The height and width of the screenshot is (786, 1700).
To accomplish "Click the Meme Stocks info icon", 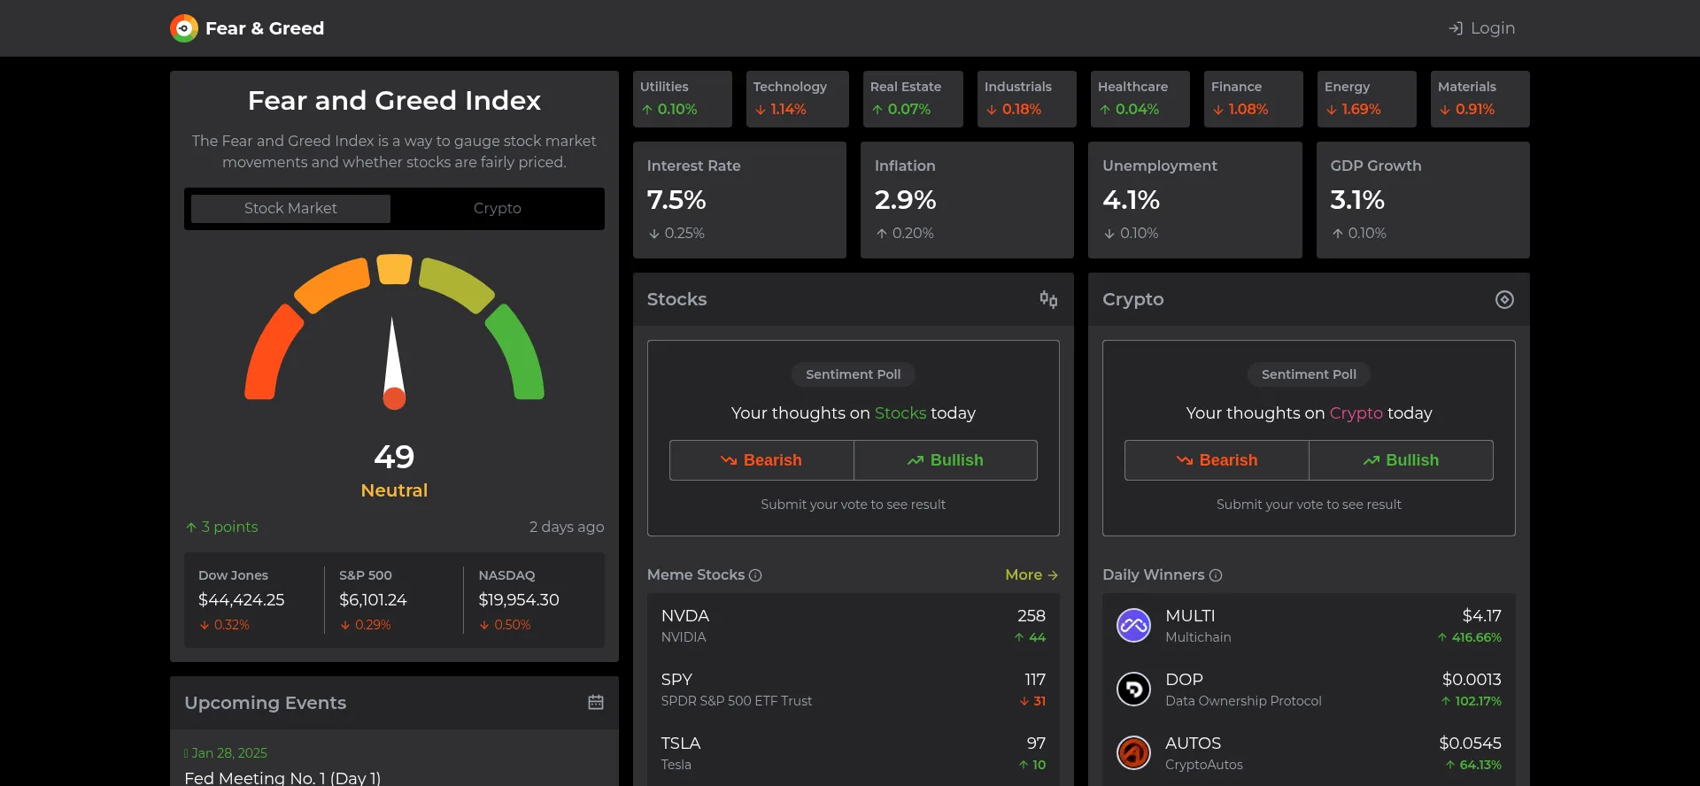I will (x=755, y=575).
